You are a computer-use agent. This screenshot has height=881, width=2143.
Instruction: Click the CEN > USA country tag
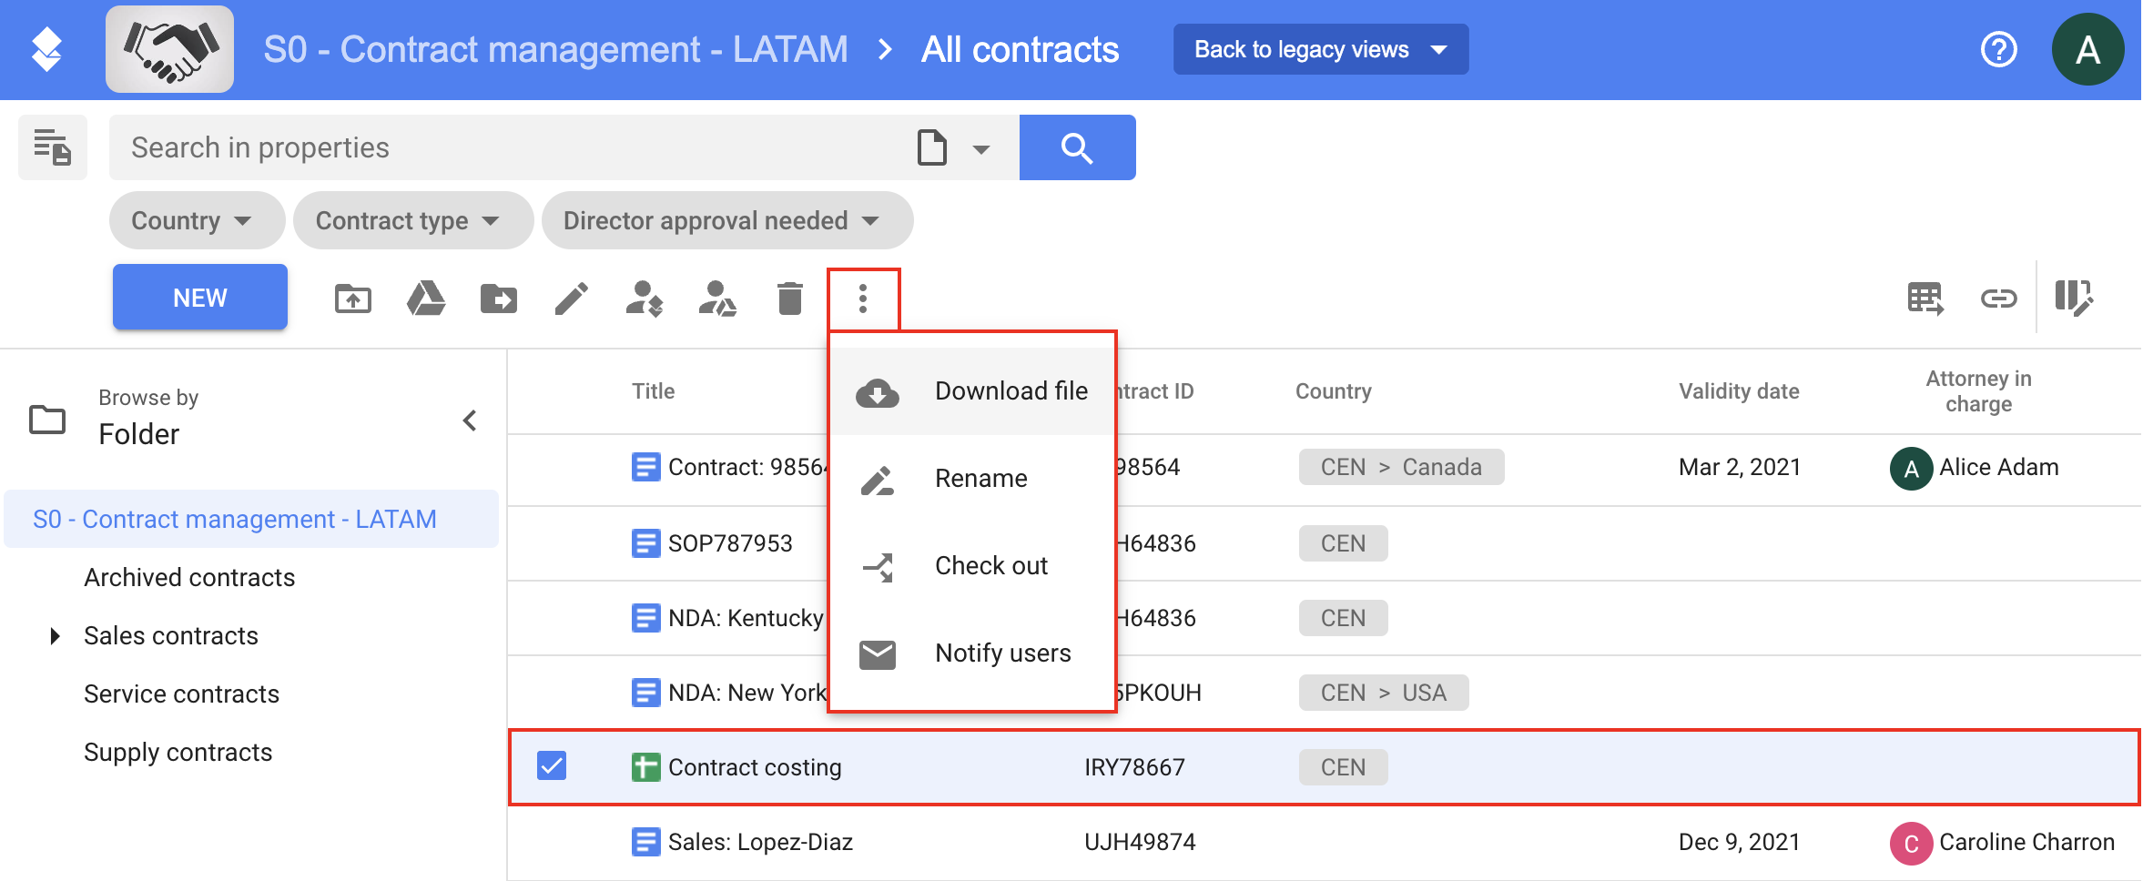pos(1383,693)
